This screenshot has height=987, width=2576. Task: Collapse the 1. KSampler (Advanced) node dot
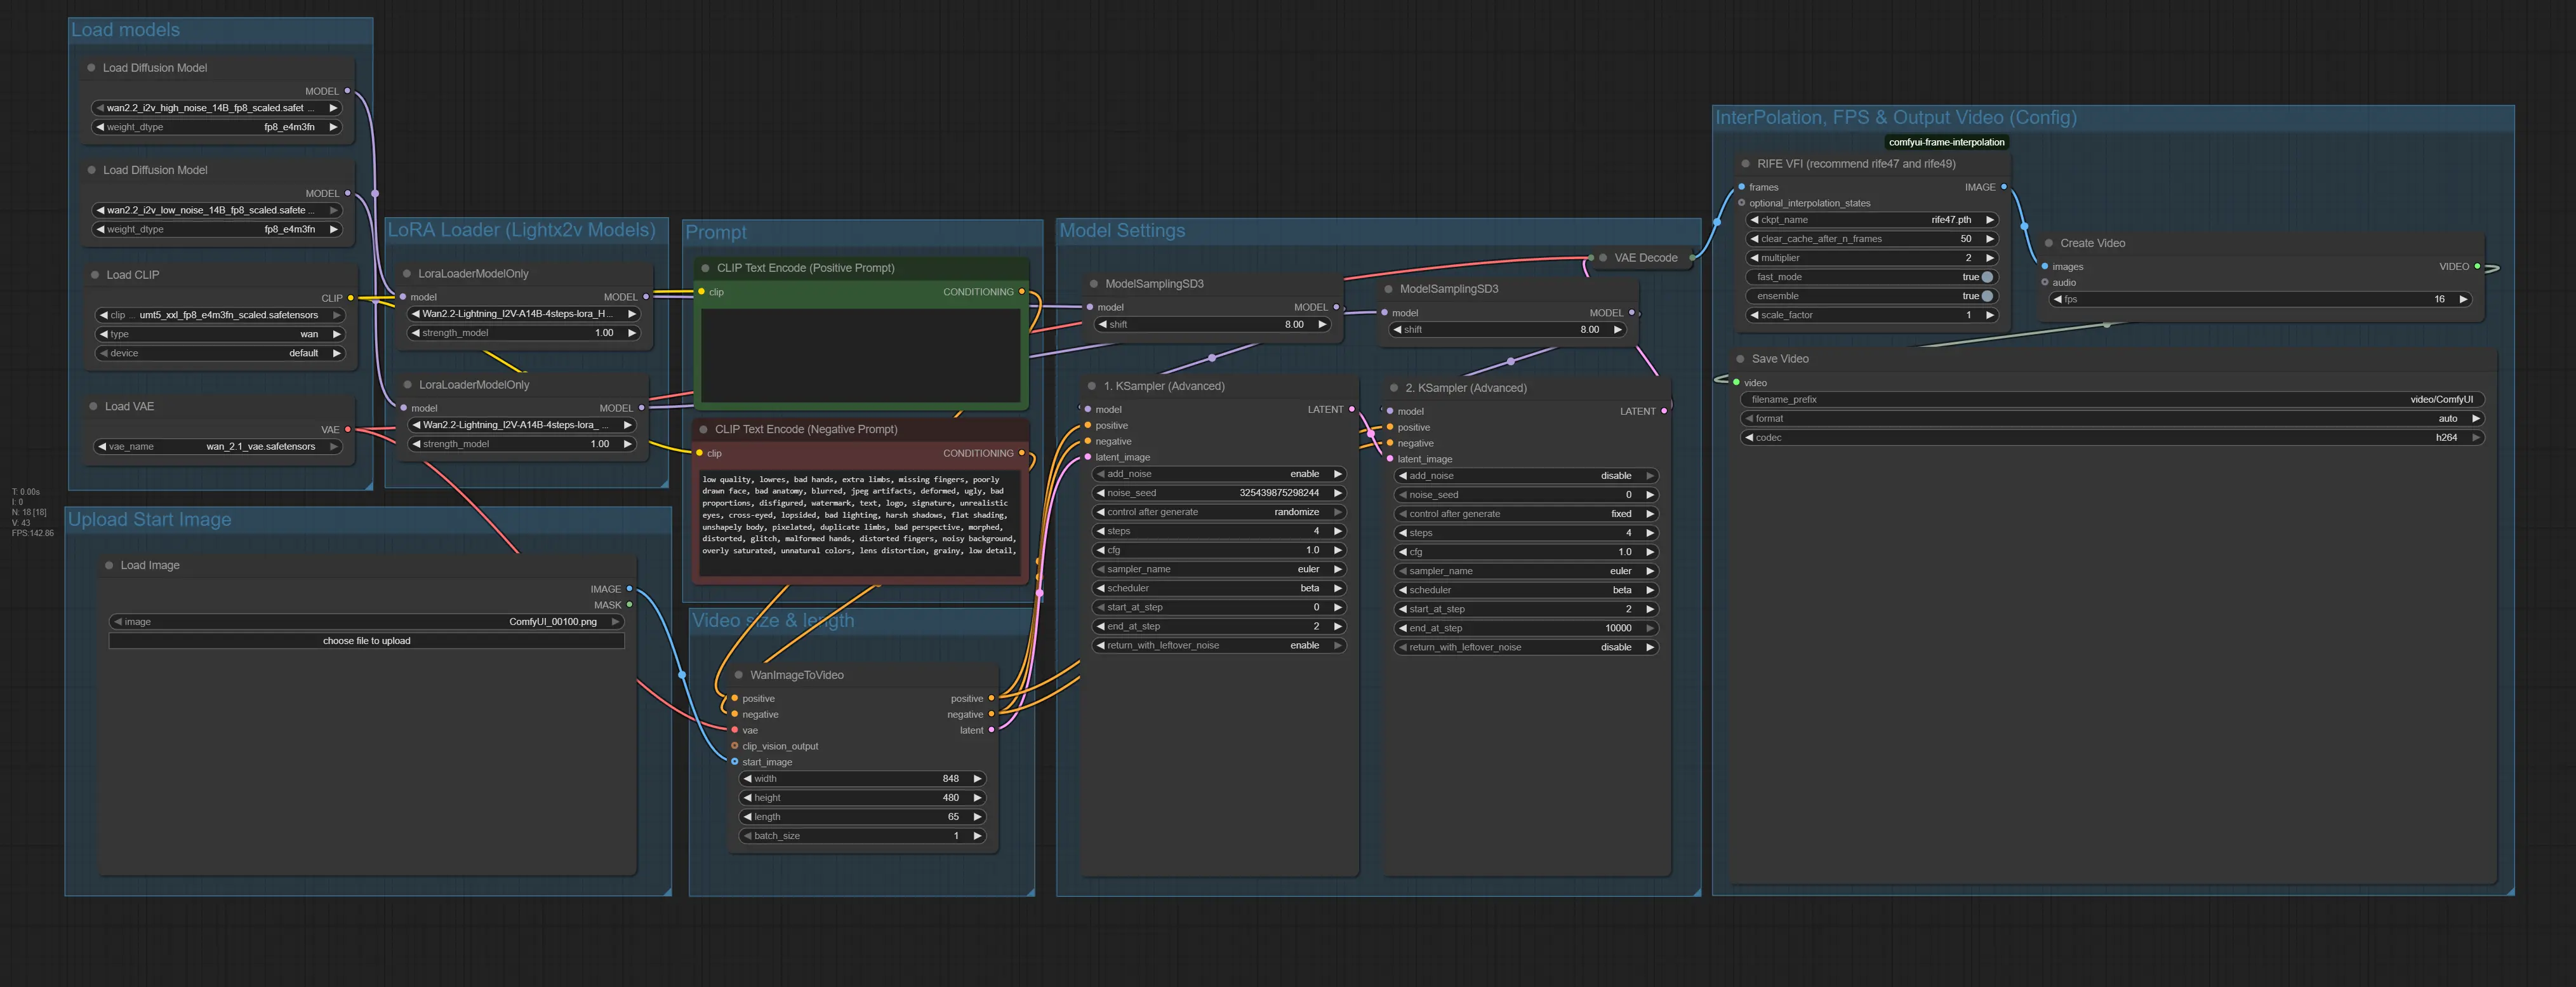(1092, 386)
